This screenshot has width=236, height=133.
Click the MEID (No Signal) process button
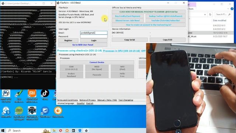pos(97,68)
